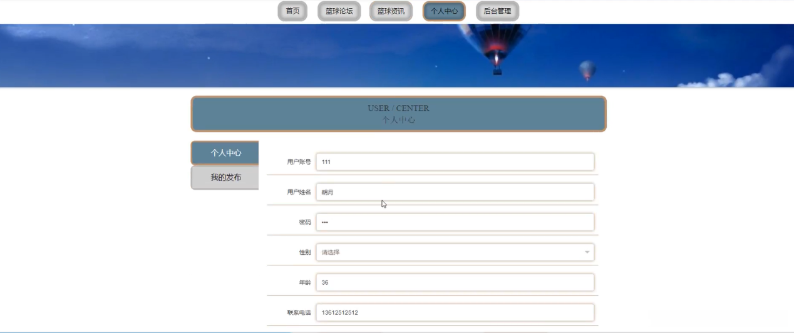Open the 首页 navigation button
The height and width of the screenshot is (333, 794).
[292, 11]
